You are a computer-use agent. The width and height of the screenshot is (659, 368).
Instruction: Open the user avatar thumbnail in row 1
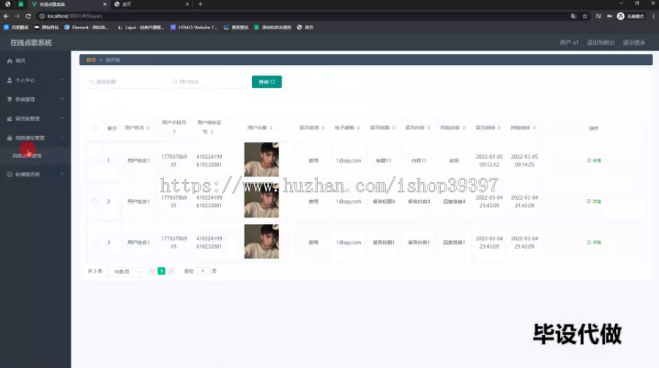[x=261, y=159]
